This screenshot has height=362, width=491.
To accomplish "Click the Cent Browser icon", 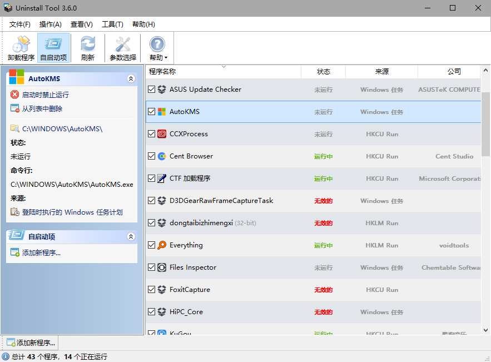I will (x=162, y=156).
